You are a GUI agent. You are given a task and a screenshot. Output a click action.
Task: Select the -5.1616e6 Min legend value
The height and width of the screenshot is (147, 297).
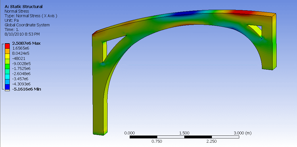click(x=26, y=89)
